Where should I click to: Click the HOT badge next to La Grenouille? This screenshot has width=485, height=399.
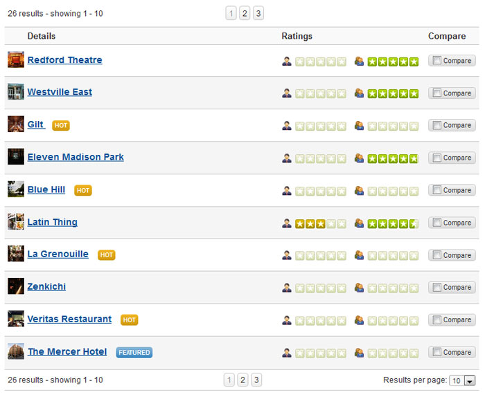pos(106,255)
